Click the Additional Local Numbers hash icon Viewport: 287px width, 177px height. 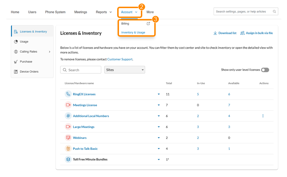tap(68, 116)
